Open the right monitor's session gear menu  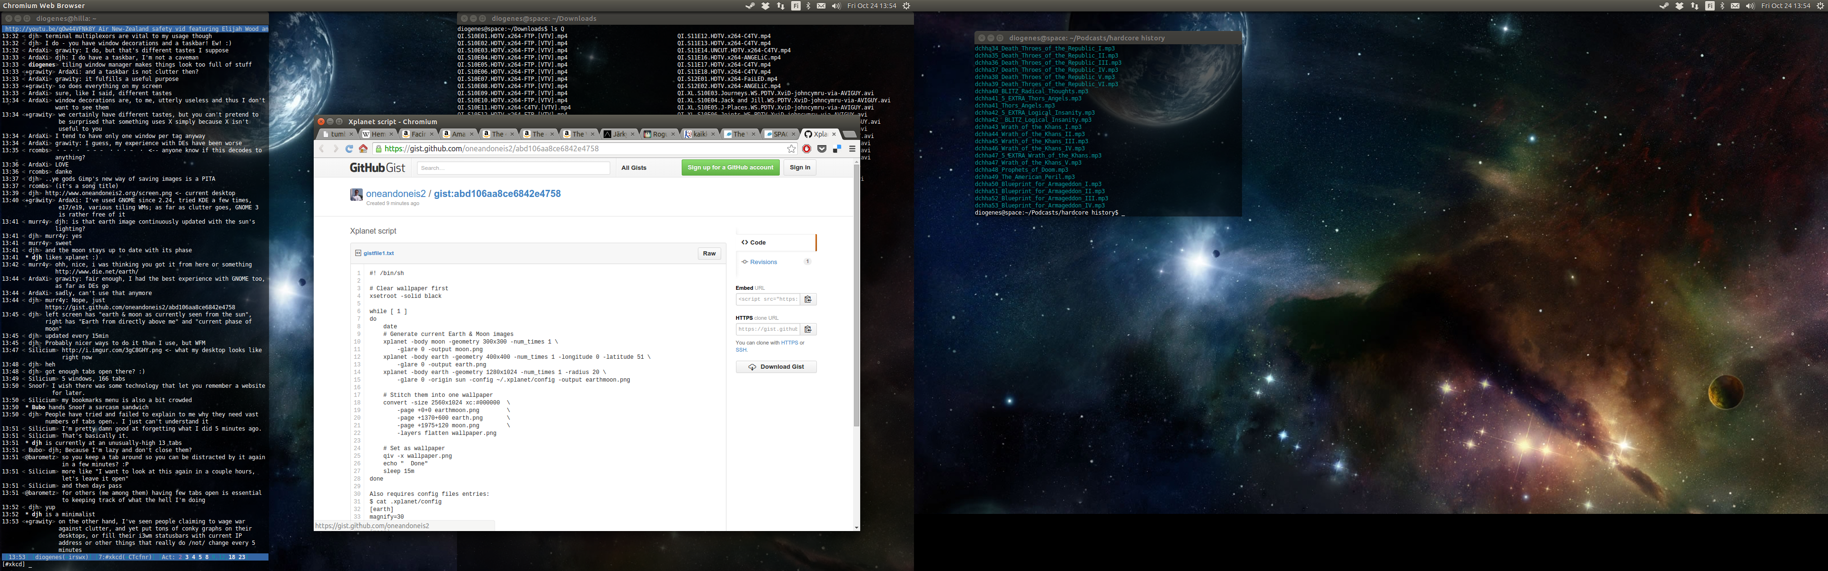tap(1820, 6)
